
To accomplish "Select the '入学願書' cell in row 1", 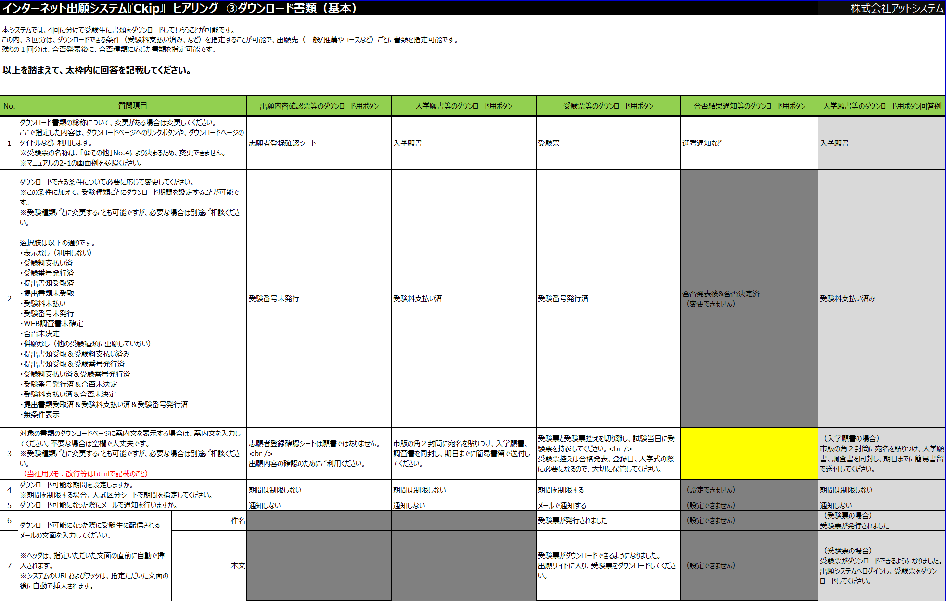I will coord(463,143).
